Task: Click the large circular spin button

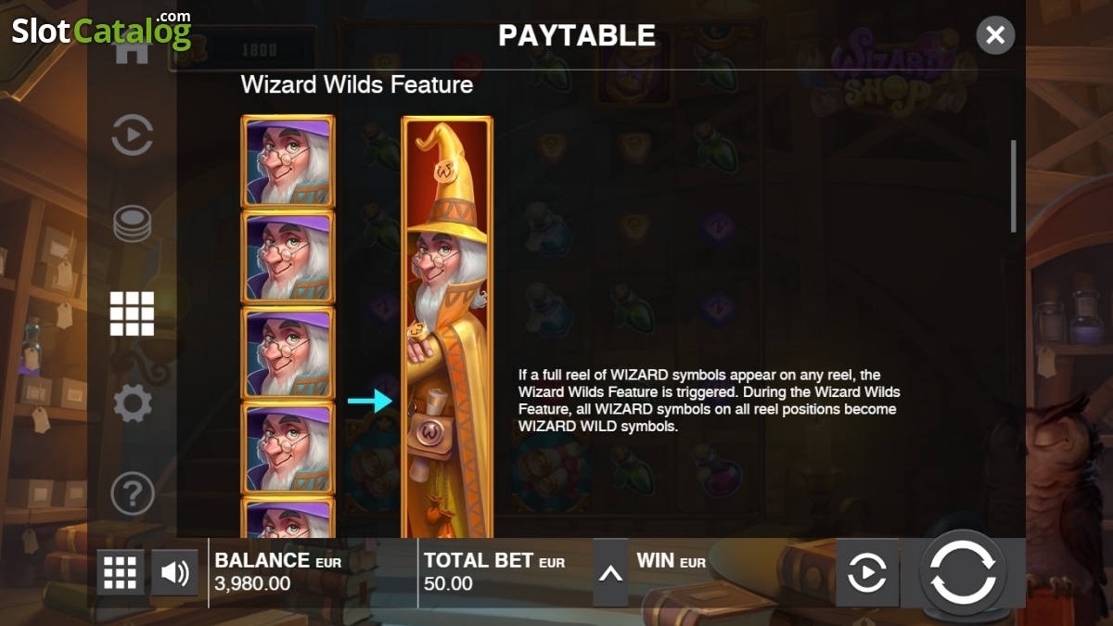Action: [963, 573]
